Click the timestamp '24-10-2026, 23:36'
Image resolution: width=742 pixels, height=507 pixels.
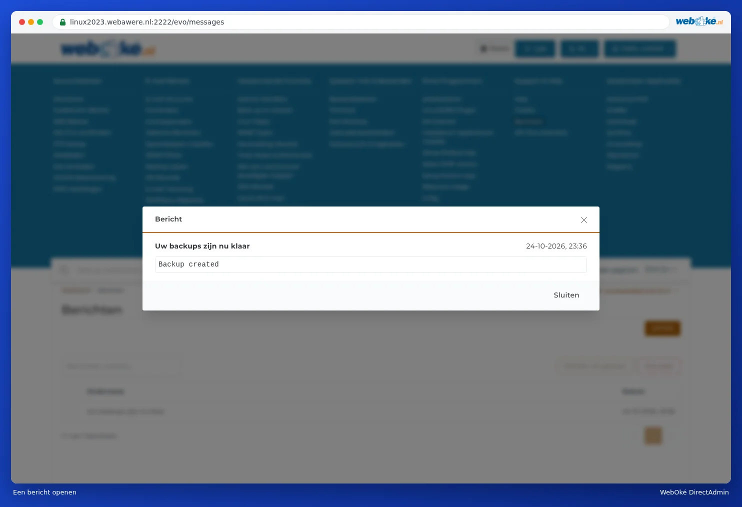point(556,246)
